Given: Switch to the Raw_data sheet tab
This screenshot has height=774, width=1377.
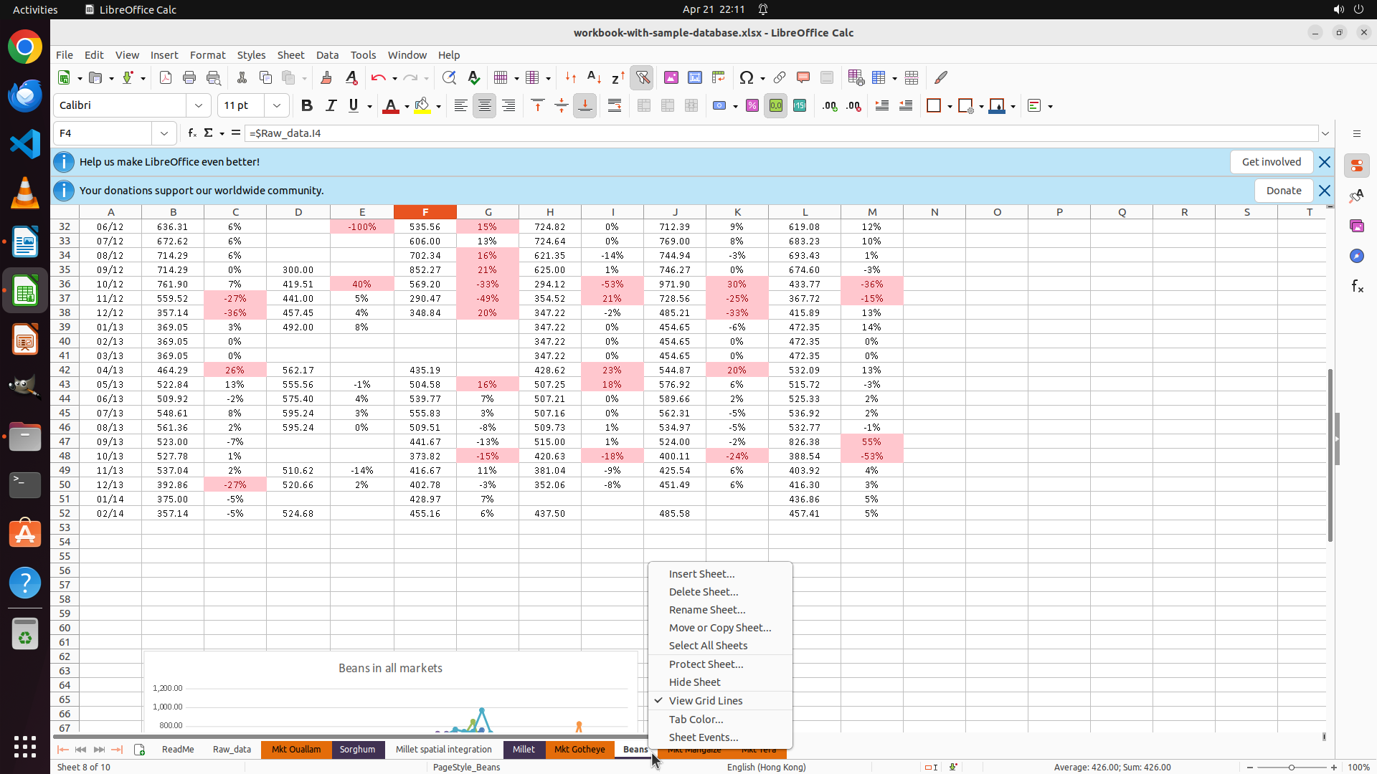Looking at the screenshot, I should click(232, 750).
